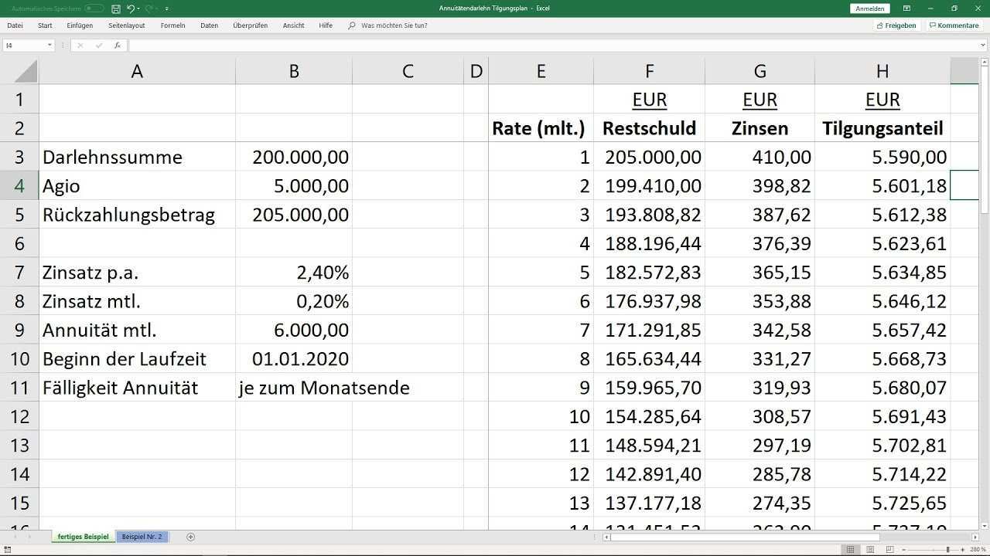Screen dimensions: 990x556
Task: Open the Formeln ribbon tab
Action: [172, 25]
